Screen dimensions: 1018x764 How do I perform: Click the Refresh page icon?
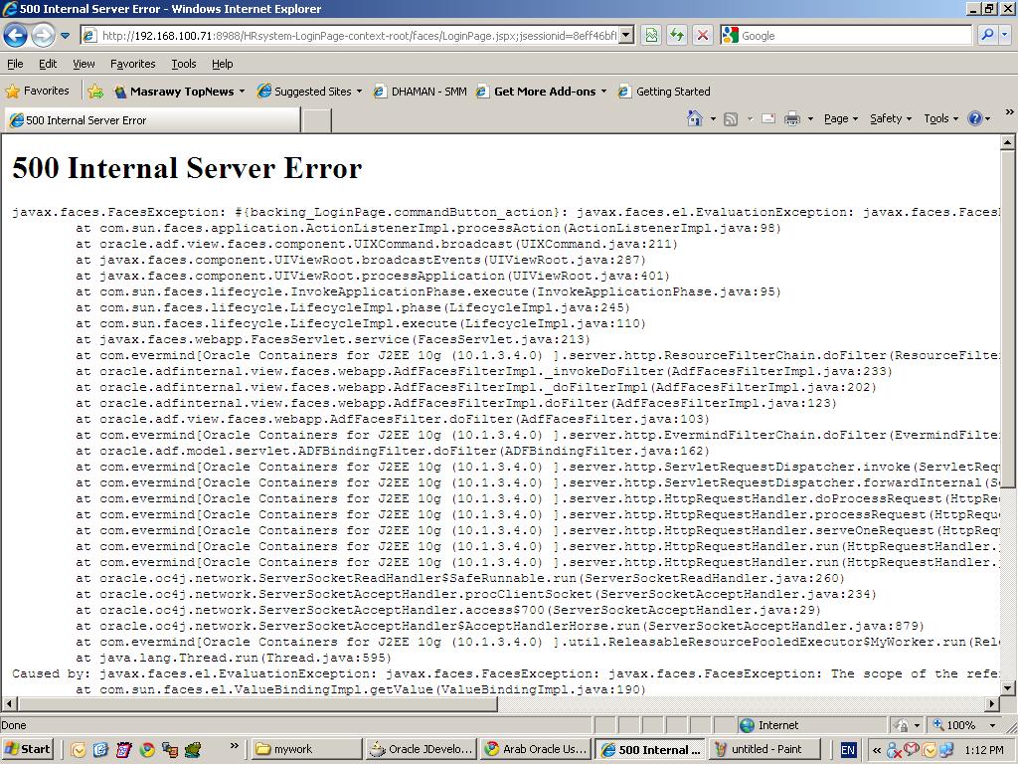click(x=677, y=36)
